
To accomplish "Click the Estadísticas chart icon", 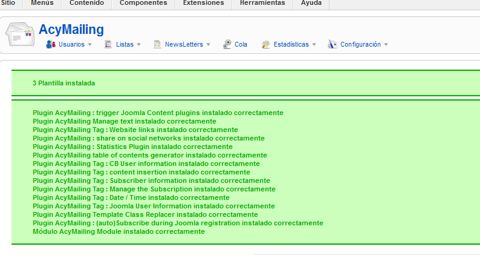I will [x=266, y=44].
